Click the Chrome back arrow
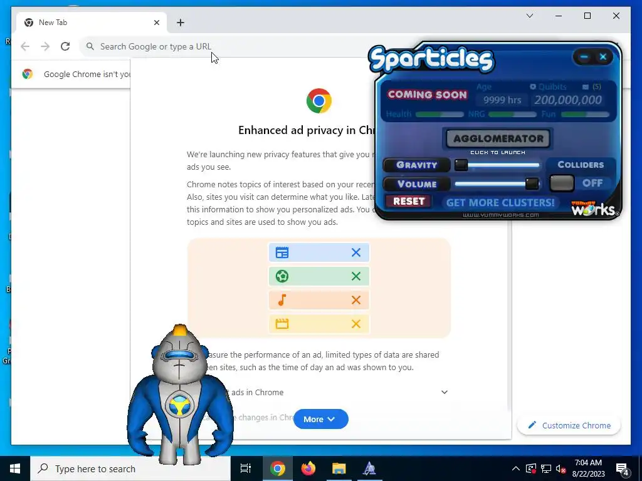This screenshot has width=642, height=481. click(25, 46)
